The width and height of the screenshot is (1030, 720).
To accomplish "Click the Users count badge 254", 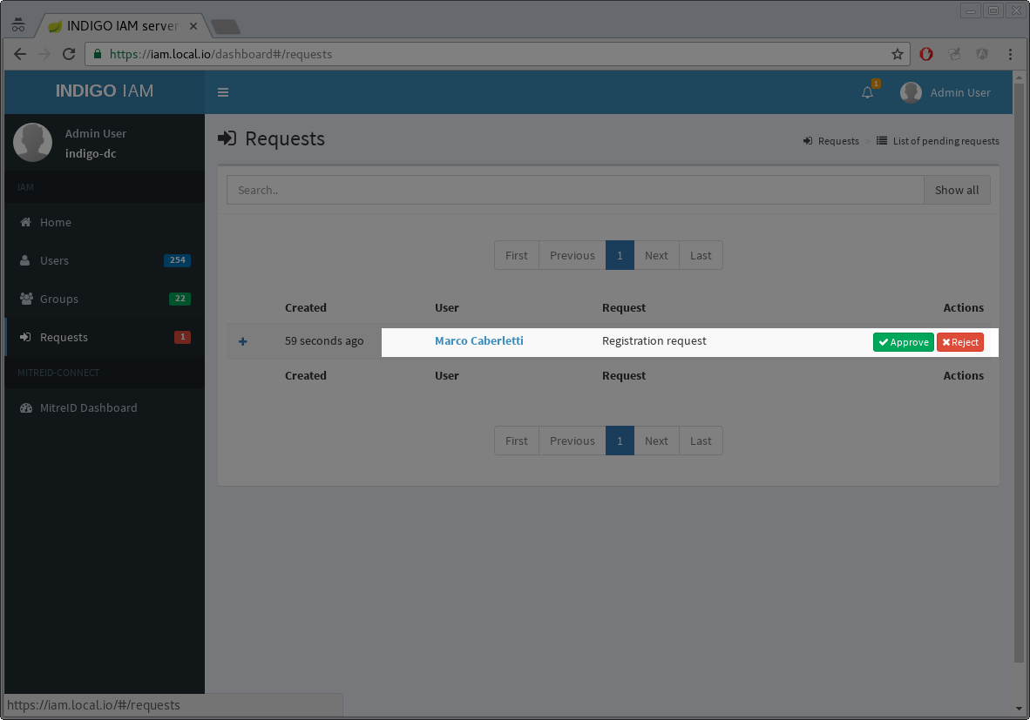I will pyautogui.click(x=177, y=260).
